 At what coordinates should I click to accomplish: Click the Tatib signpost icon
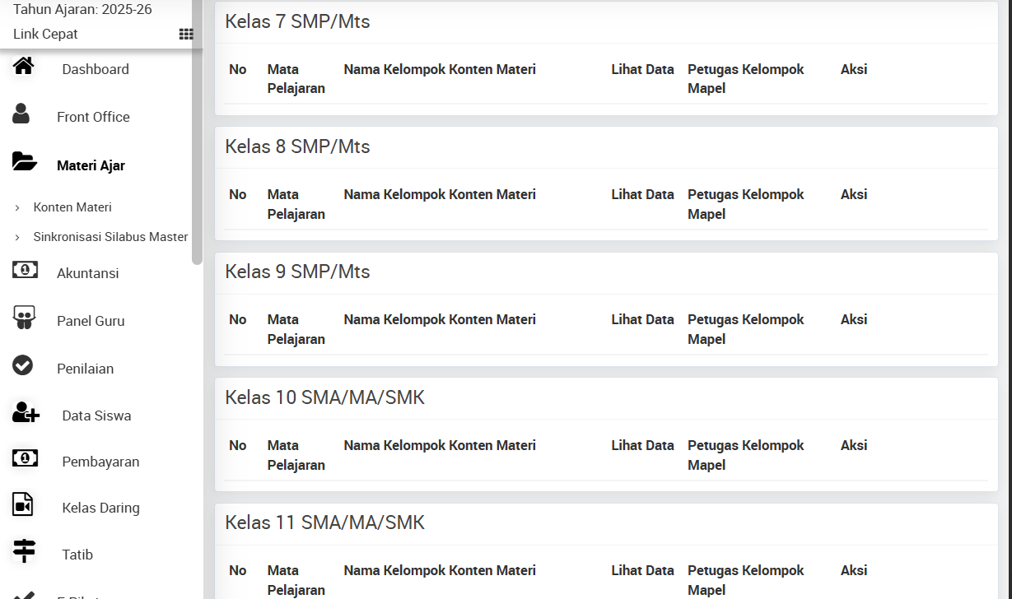[x=25, y=551]
